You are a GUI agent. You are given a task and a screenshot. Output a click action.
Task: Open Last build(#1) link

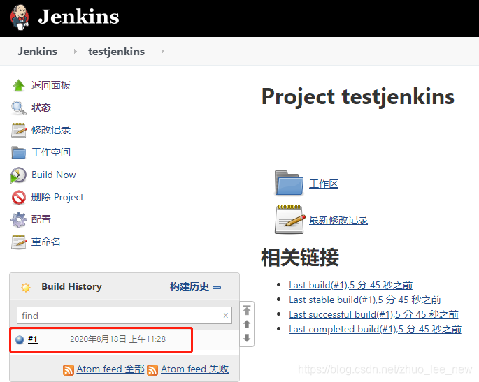pyautogui.click(x=351, y=286)
